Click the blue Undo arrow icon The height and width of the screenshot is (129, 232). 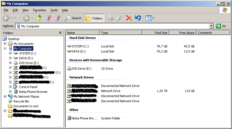[x=138, y=18]
